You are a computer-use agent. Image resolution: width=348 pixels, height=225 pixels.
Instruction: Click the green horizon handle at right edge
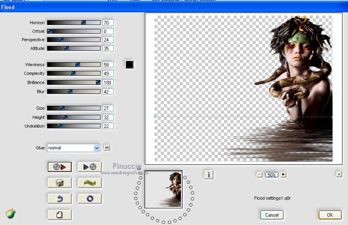pos(332,117)
